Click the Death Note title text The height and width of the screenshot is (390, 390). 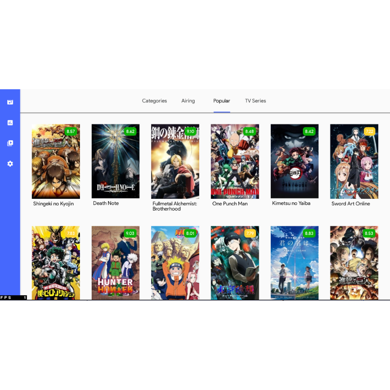point(106,203)
